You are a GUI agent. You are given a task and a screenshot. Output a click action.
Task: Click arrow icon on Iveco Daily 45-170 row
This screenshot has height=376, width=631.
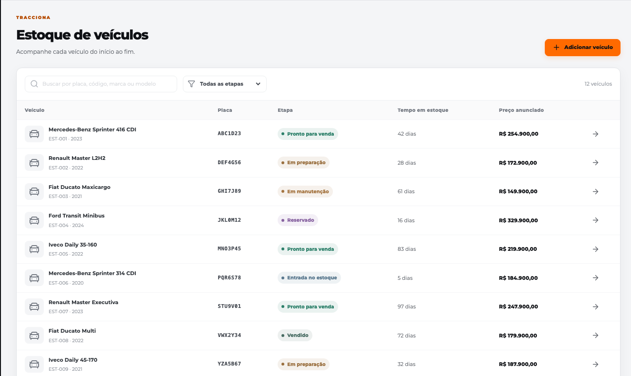pyautogui.click(x=595, y=364)
